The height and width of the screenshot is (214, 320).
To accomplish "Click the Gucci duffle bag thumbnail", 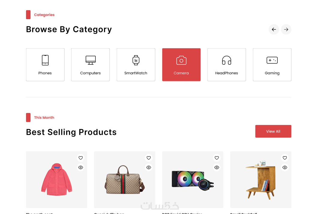I will click(x=124, y=180).
